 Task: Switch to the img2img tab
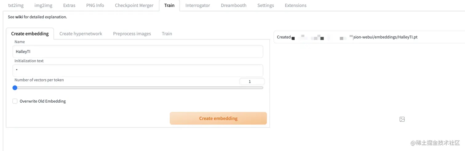pyautogui.click(x=43, y=5)
